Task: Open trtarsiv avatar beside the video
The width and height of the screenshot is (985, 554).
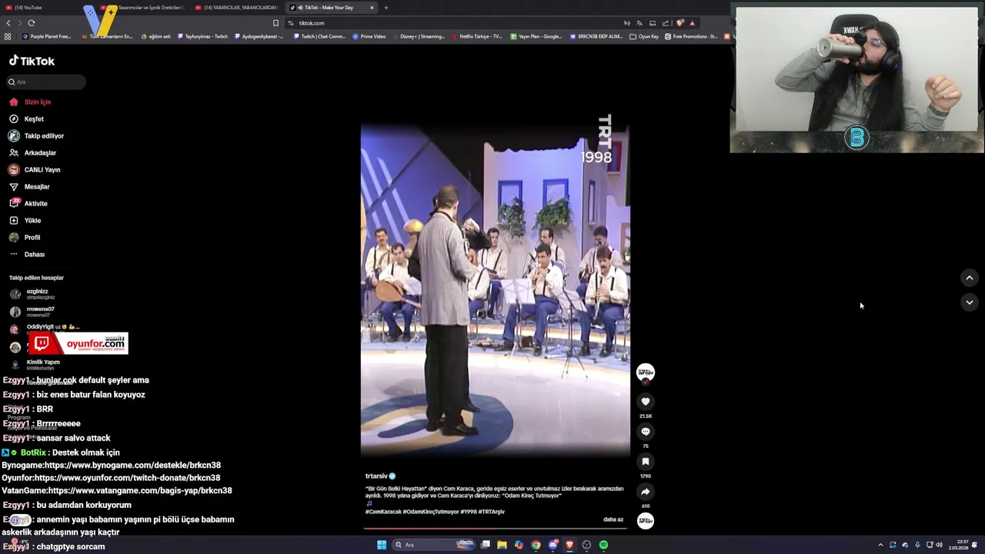Action: [646, 372]
